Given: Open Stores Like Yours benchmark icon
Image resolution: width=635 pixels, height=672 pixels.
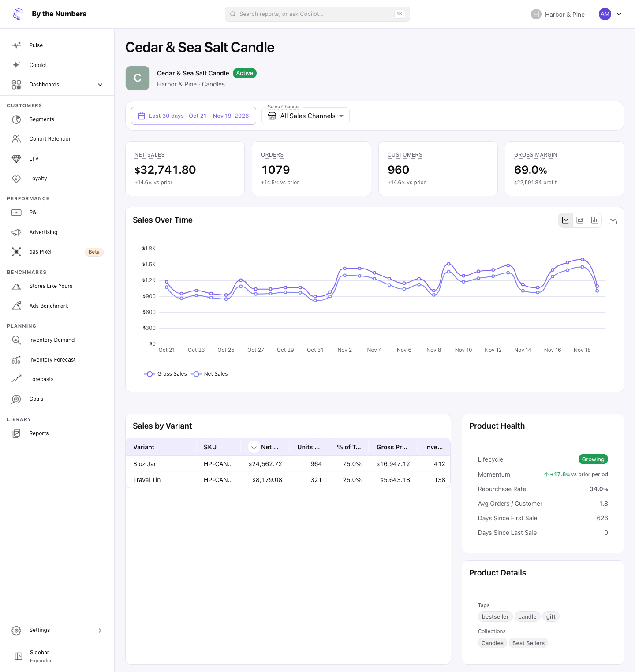Looking at the screenshot, I should click(16, 286).
